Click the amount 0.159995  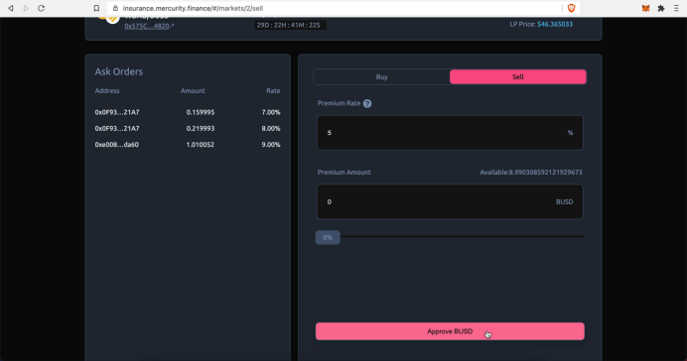(201, 112)
